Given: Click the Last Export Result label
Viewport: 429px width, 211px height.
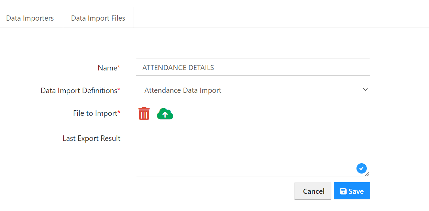Looking at the screenshot, I should pyautogui.click(x=91, y=138).
